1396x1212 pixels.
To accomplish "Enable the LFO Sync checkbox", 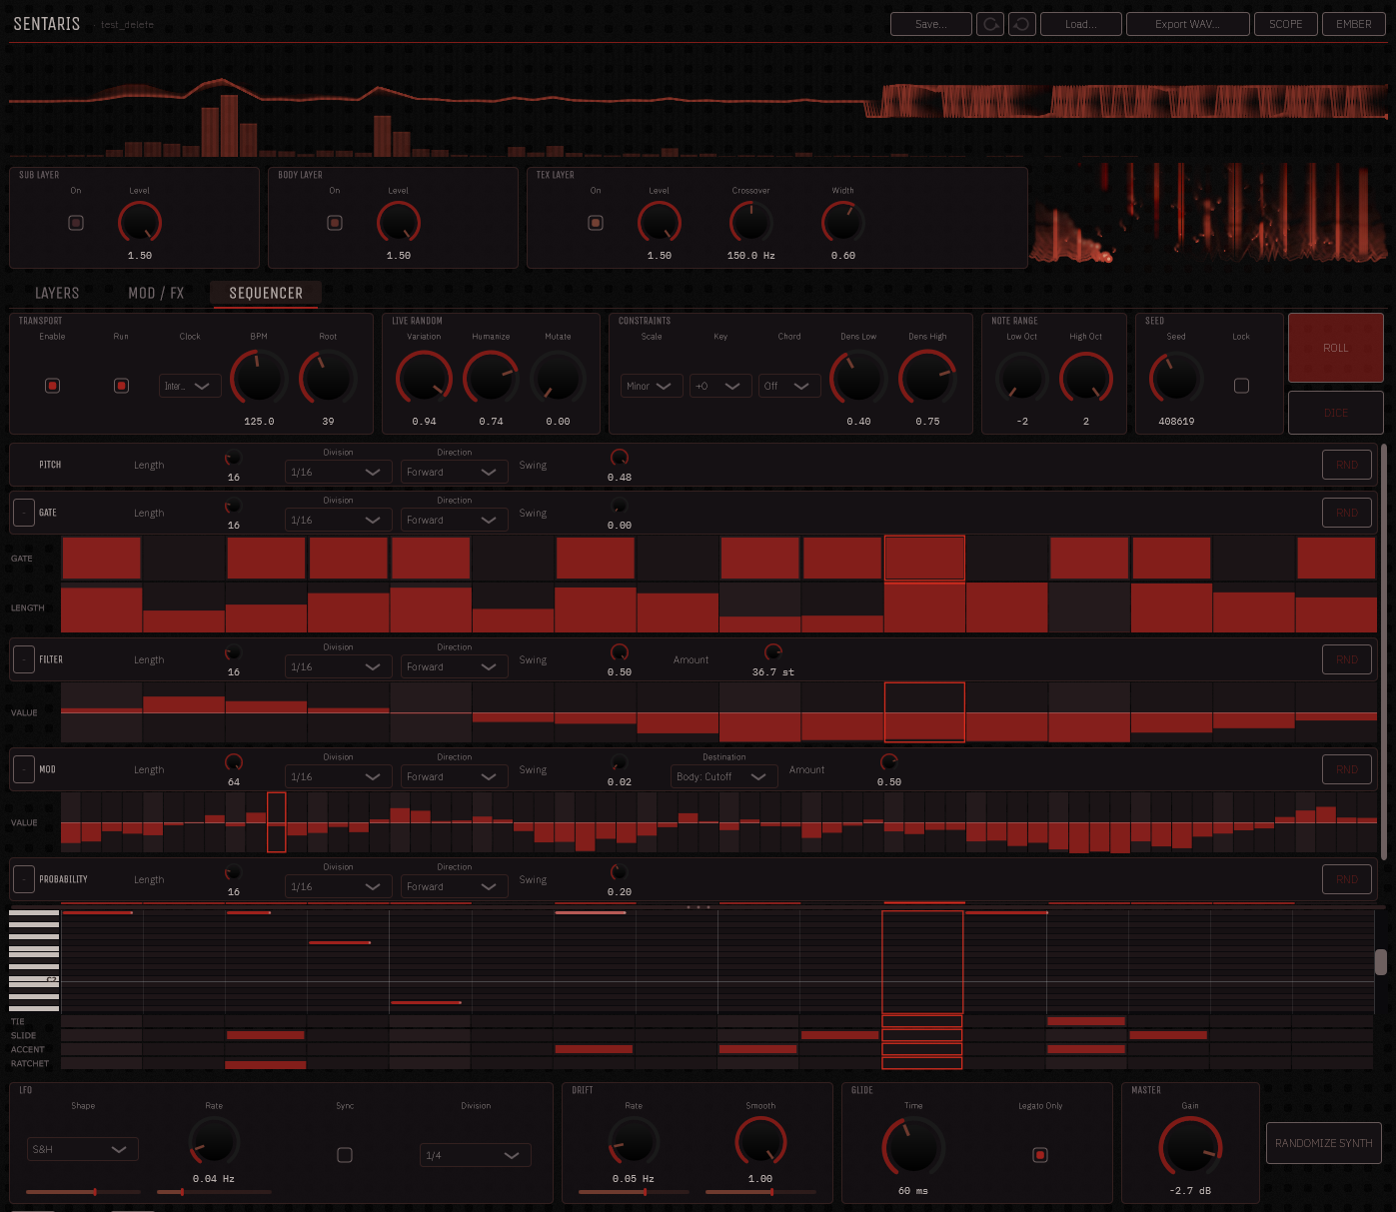I will 345,1155.
